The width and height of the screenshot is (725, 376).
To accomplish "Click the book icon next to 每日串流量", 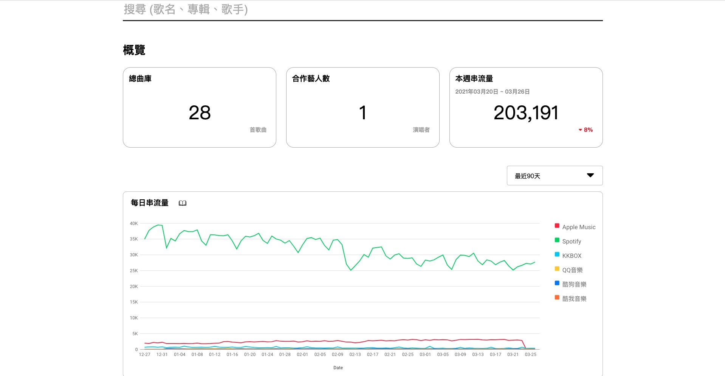I will [183, 203].
